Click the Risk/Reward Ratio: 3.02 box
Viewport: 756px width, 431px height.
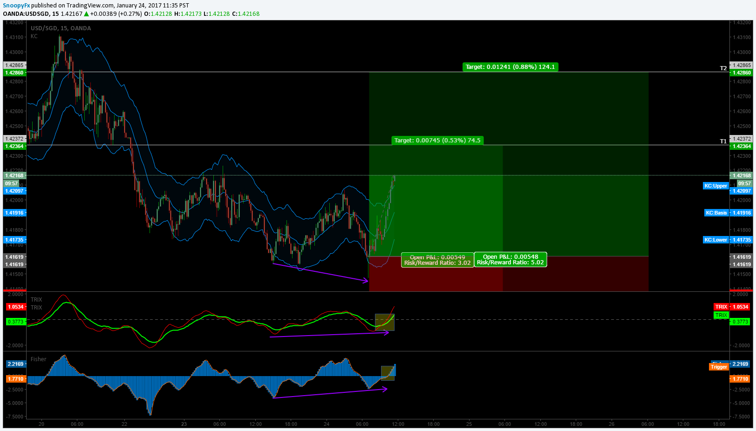point(437,260)
